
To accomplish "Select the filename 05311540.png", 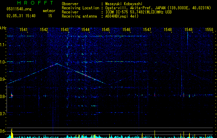I will coord(19,9).
